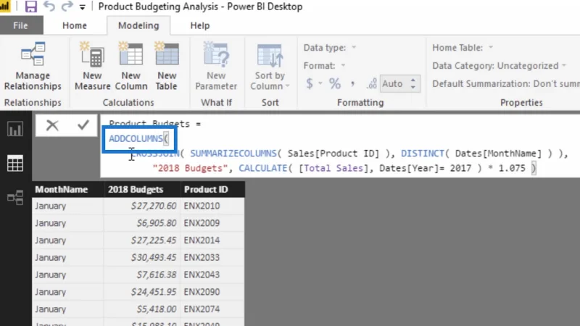Click the $27,225.45 budget cell

click(142, 241)
